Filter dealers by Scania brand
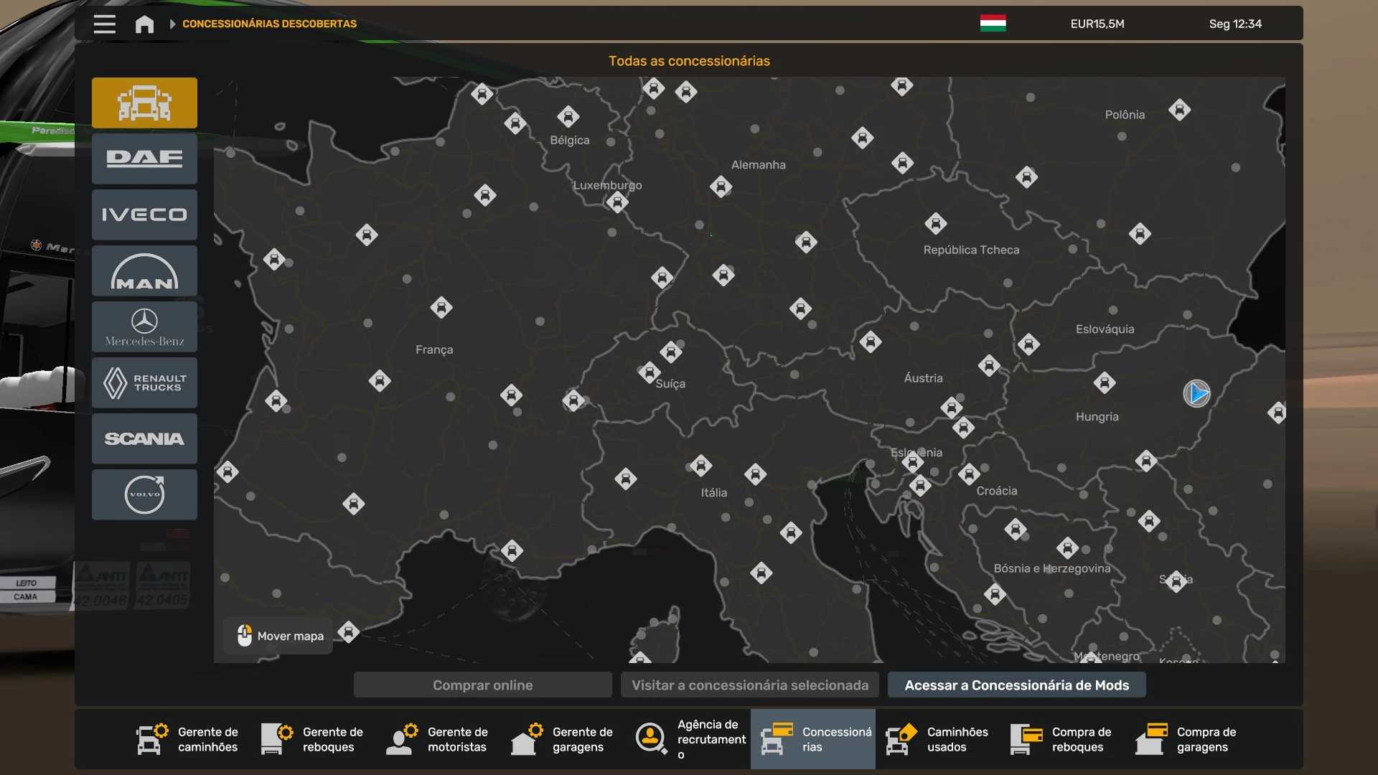The image size is (1378, 775). [144, 438]
